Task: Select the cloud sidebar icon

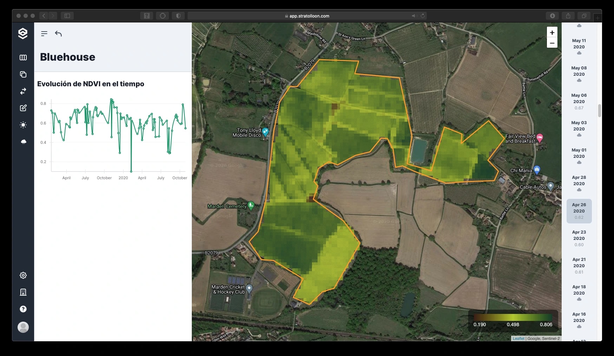Action: [23, 142]
